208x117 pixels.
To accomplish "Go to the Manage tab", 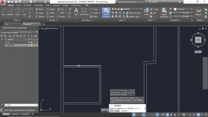I will [56, 5].
